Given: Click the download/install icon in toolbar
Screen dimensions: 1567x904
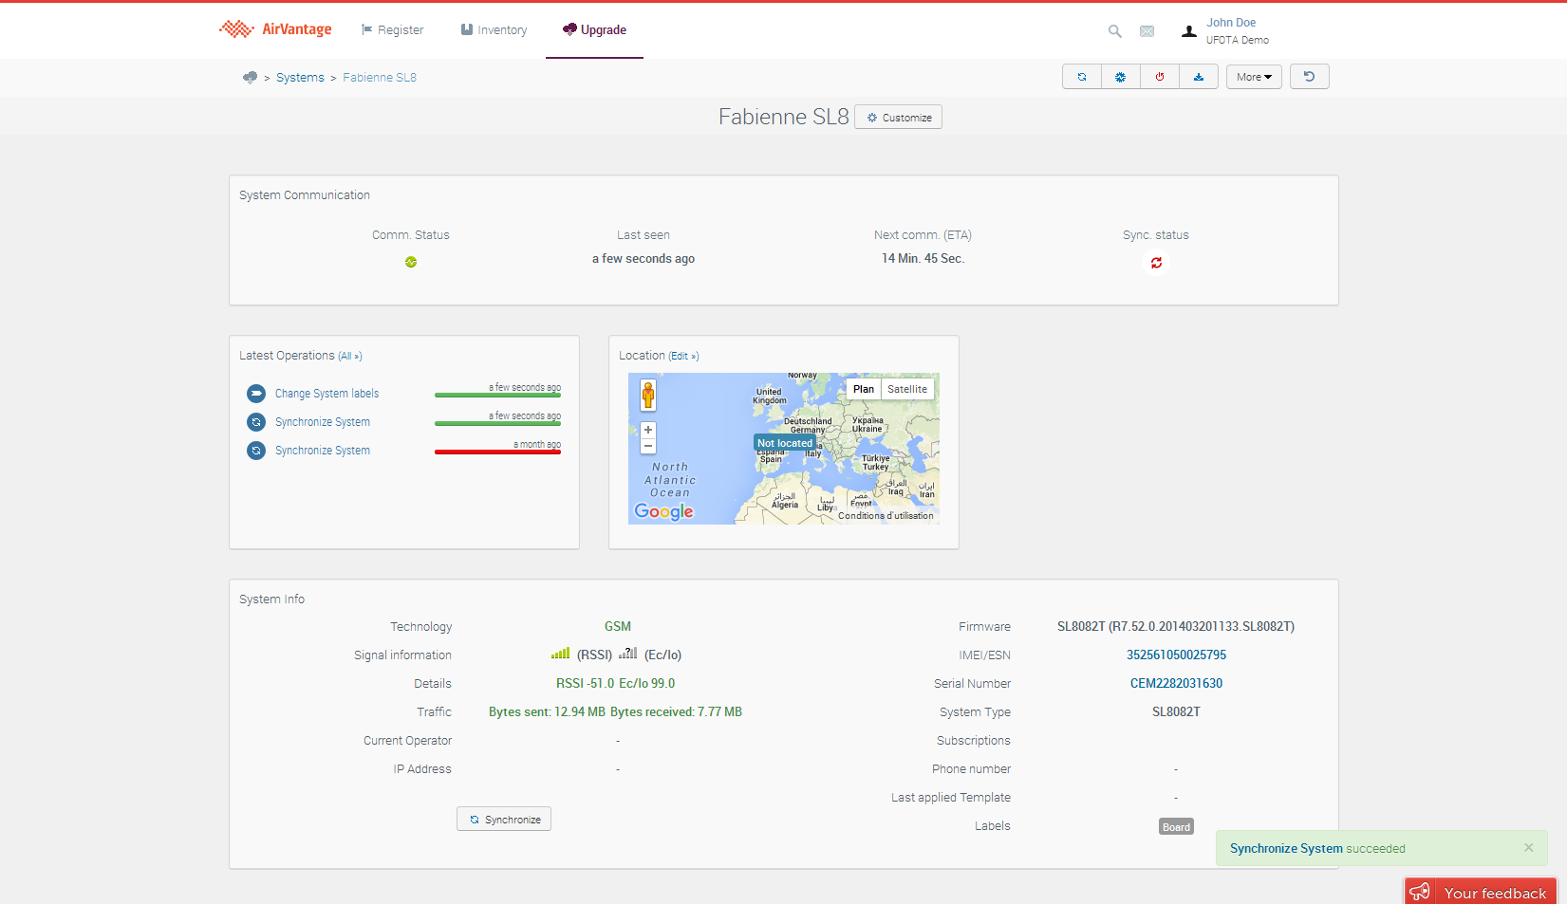Looking at the screenshot, I should click(1198, 77).
